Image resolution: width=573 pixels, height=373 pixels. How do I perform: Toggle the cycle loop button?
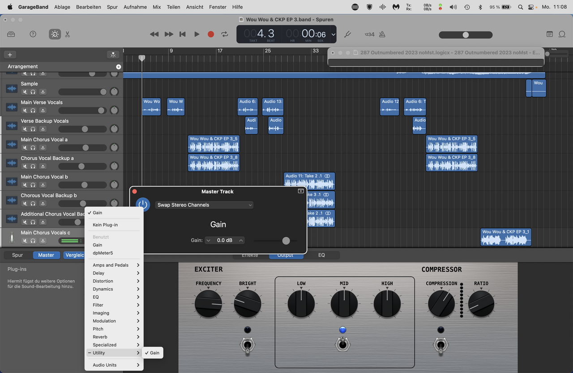click(225, 34)
